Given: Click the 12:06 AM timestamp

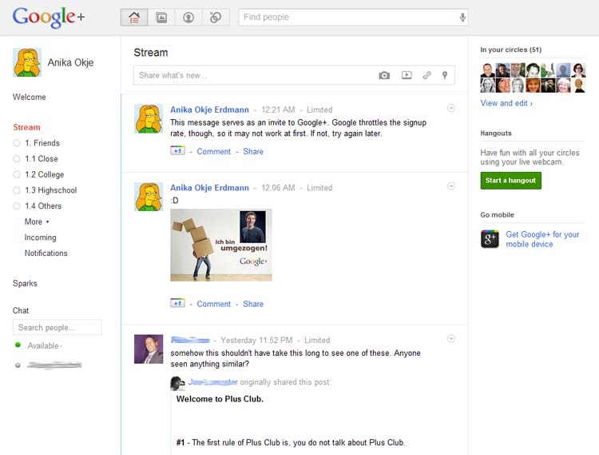Looking at the screenshot, I should coord(278,188).
